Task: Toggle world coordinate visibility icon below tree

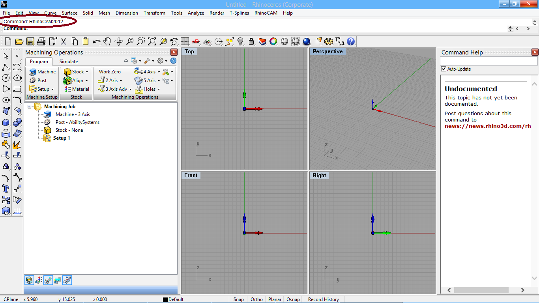Action: tap(67, 280)
